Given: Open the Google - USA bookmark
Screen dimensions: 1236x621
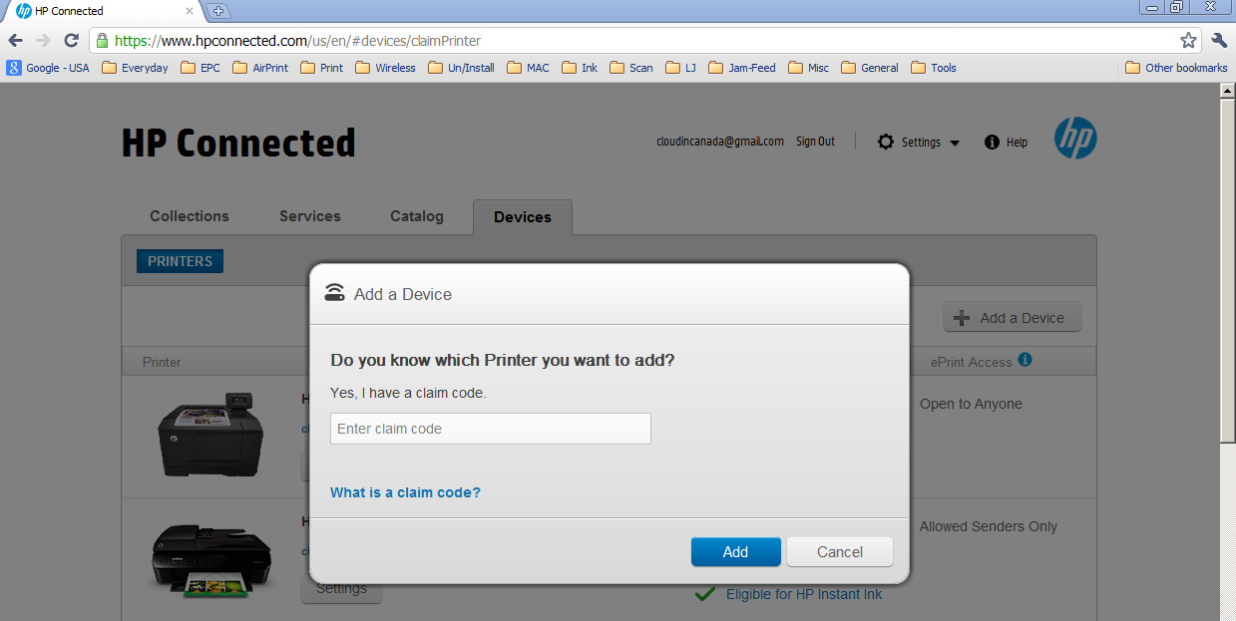Looking at the screenshot, I should point(48,68).
